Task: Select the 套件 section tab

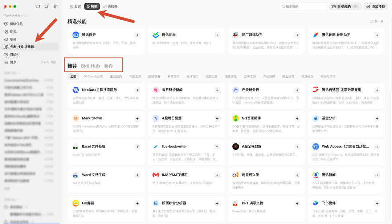Action: click(109, 66)
